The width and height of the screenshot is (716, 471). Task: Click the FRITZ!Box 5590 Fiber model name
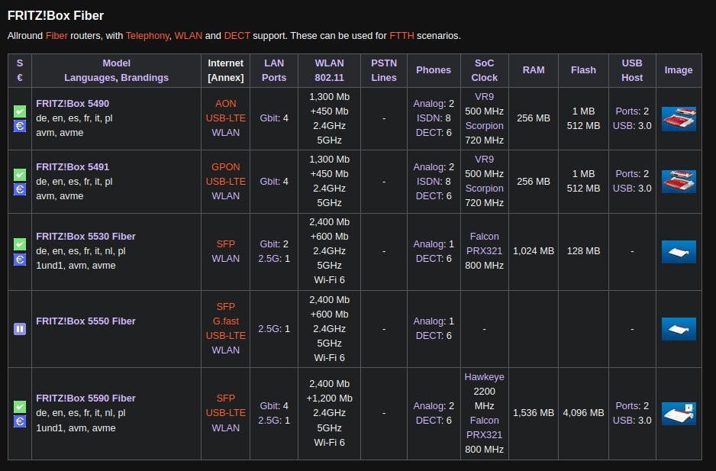click(x=85, y=398)
